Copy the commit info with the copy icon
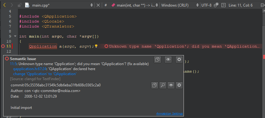Image resolution: width=265 pixels, height=118 pixels. pyautogui.click(x=155, y=85)
